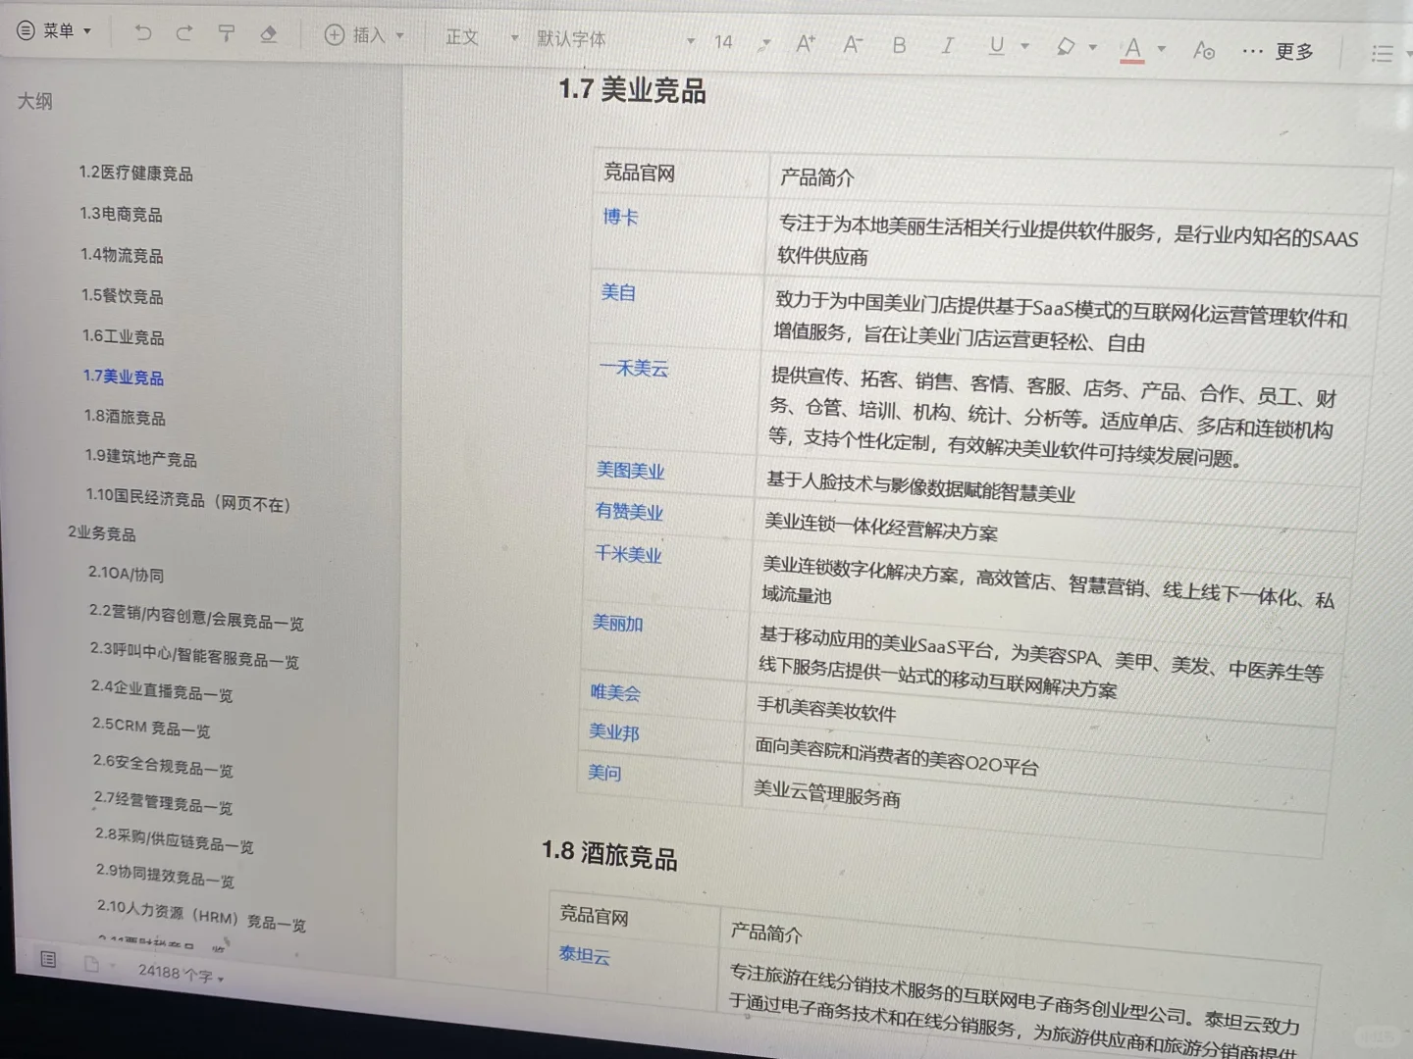Open the font color dropdown arrow

click(1162, 48)
